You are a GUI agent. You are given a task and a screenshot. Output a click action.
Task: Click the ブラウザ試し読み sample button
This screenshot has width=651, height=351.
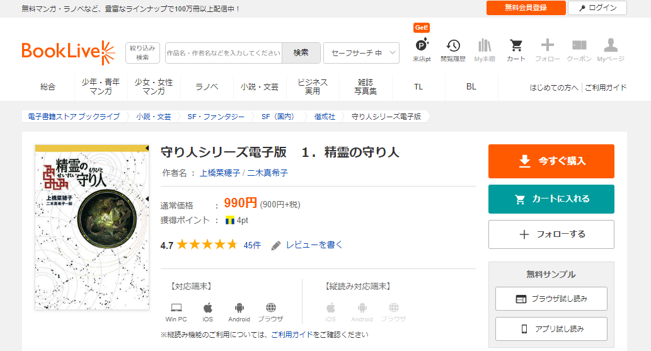tap(551, 299)
